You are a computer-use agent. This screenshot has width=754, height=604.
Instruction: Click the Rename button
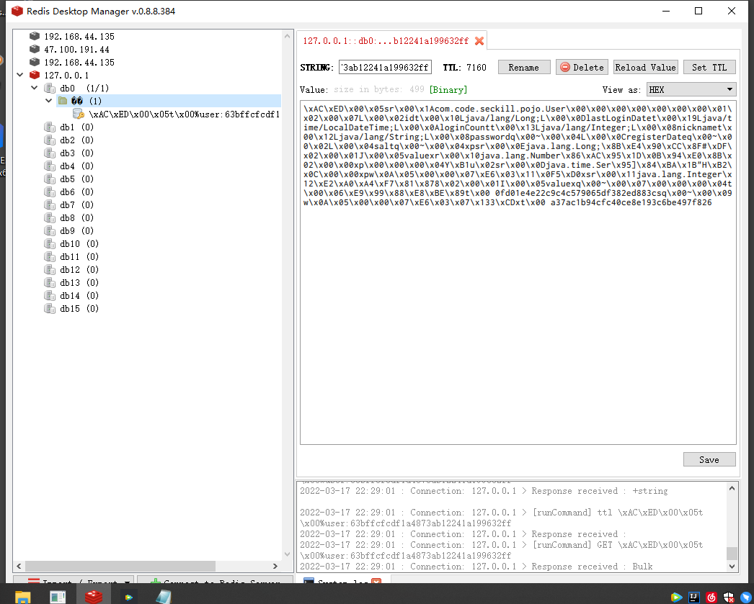[x=523, y=67]
